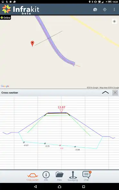The image size is (119, 190).
Task: Tap the cross-section line on the map
Action: tap(49, 38)
